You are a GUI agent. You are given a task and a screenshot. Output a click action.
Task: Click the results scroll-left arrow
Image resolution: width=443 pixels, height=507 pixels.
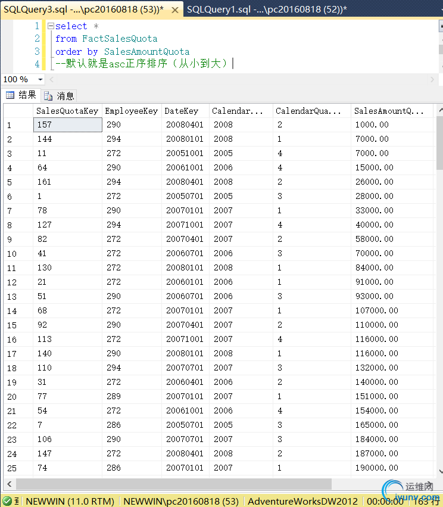click(x=10, y=484)
